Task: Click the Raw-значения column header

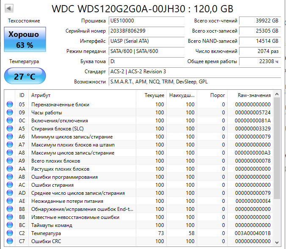Action: (x=250, y=95)
